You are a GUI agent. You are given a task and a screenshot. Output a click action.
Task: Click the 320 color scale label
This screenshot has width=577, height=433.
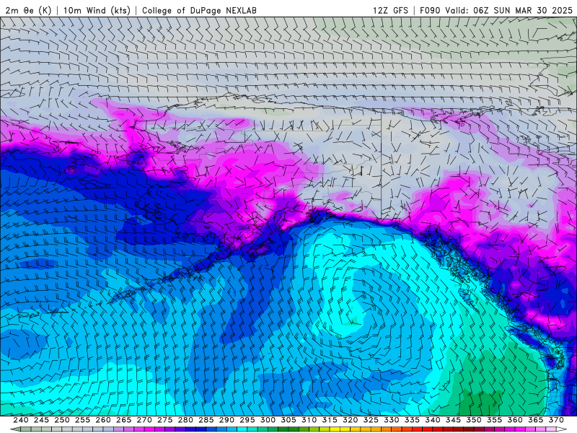[x=351, y=420]
